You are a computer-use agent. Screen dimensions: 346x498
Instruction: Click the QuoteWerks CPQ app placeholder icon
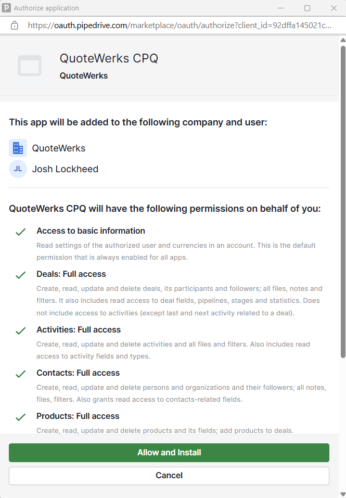[30, 66]
